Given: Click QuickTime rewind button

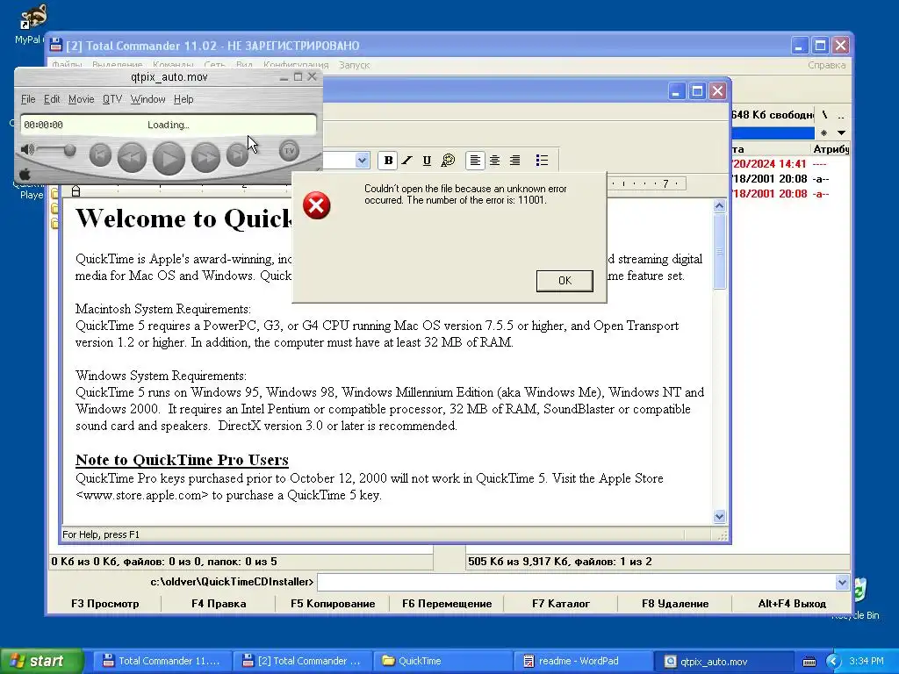Looking at the screenshot, I should coord(132,157).
